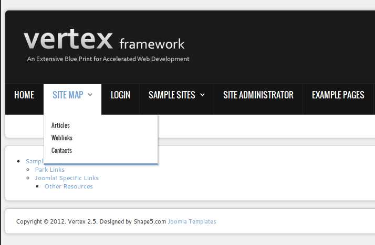
Task: Follow the Joomla Templates footer link
Action: click(192, 221)
